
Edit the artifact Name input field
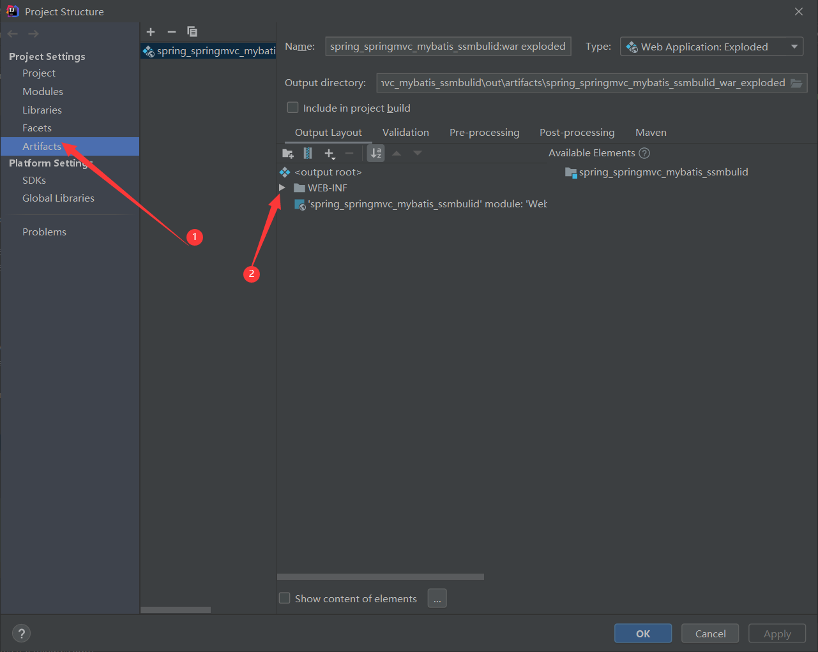point(448,46)
